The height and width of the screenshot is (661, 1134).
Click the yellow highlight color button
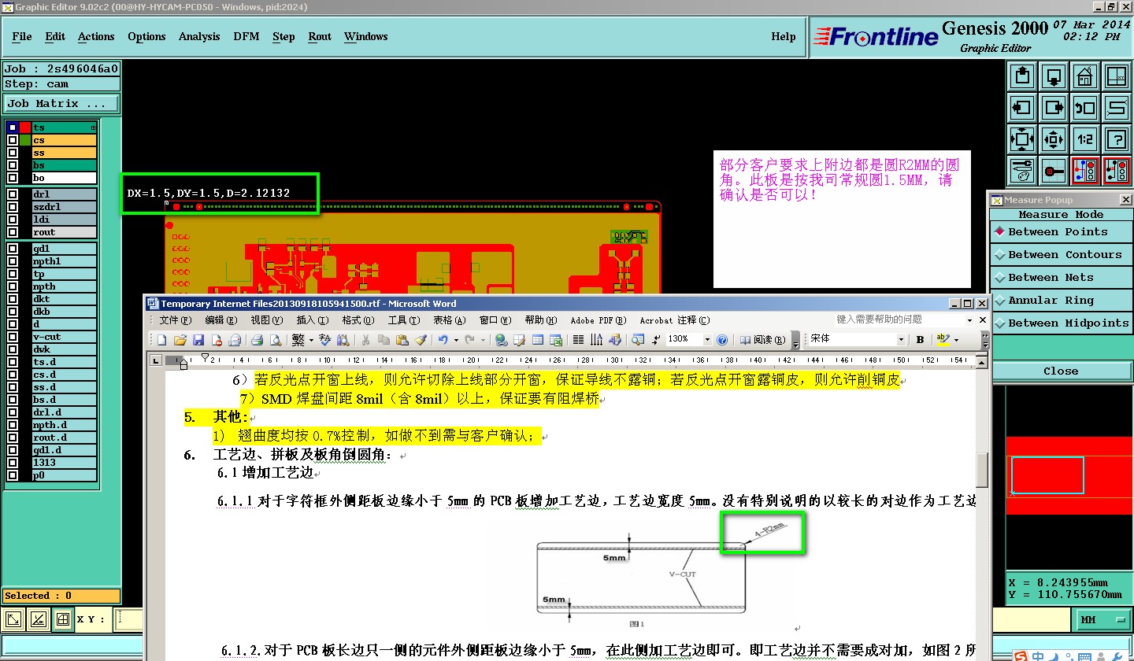coord(943,340)
